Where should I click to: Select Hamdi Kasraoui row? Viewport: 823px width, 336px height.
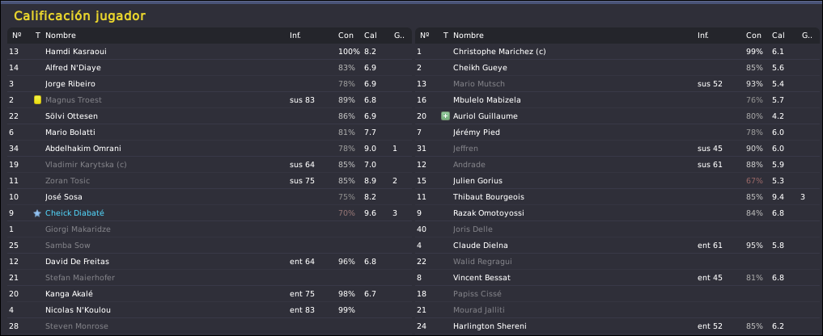pyautogui.click(x=210, y=52)
